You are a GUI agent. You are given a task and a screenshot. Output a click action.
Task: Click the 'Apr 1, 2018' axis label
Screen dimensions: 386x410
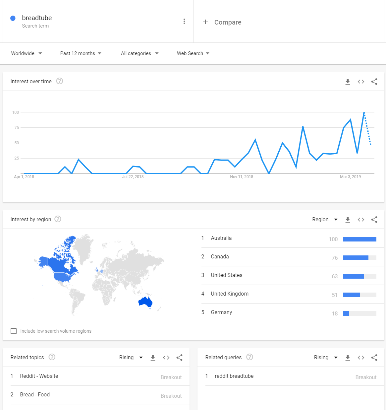24,177
